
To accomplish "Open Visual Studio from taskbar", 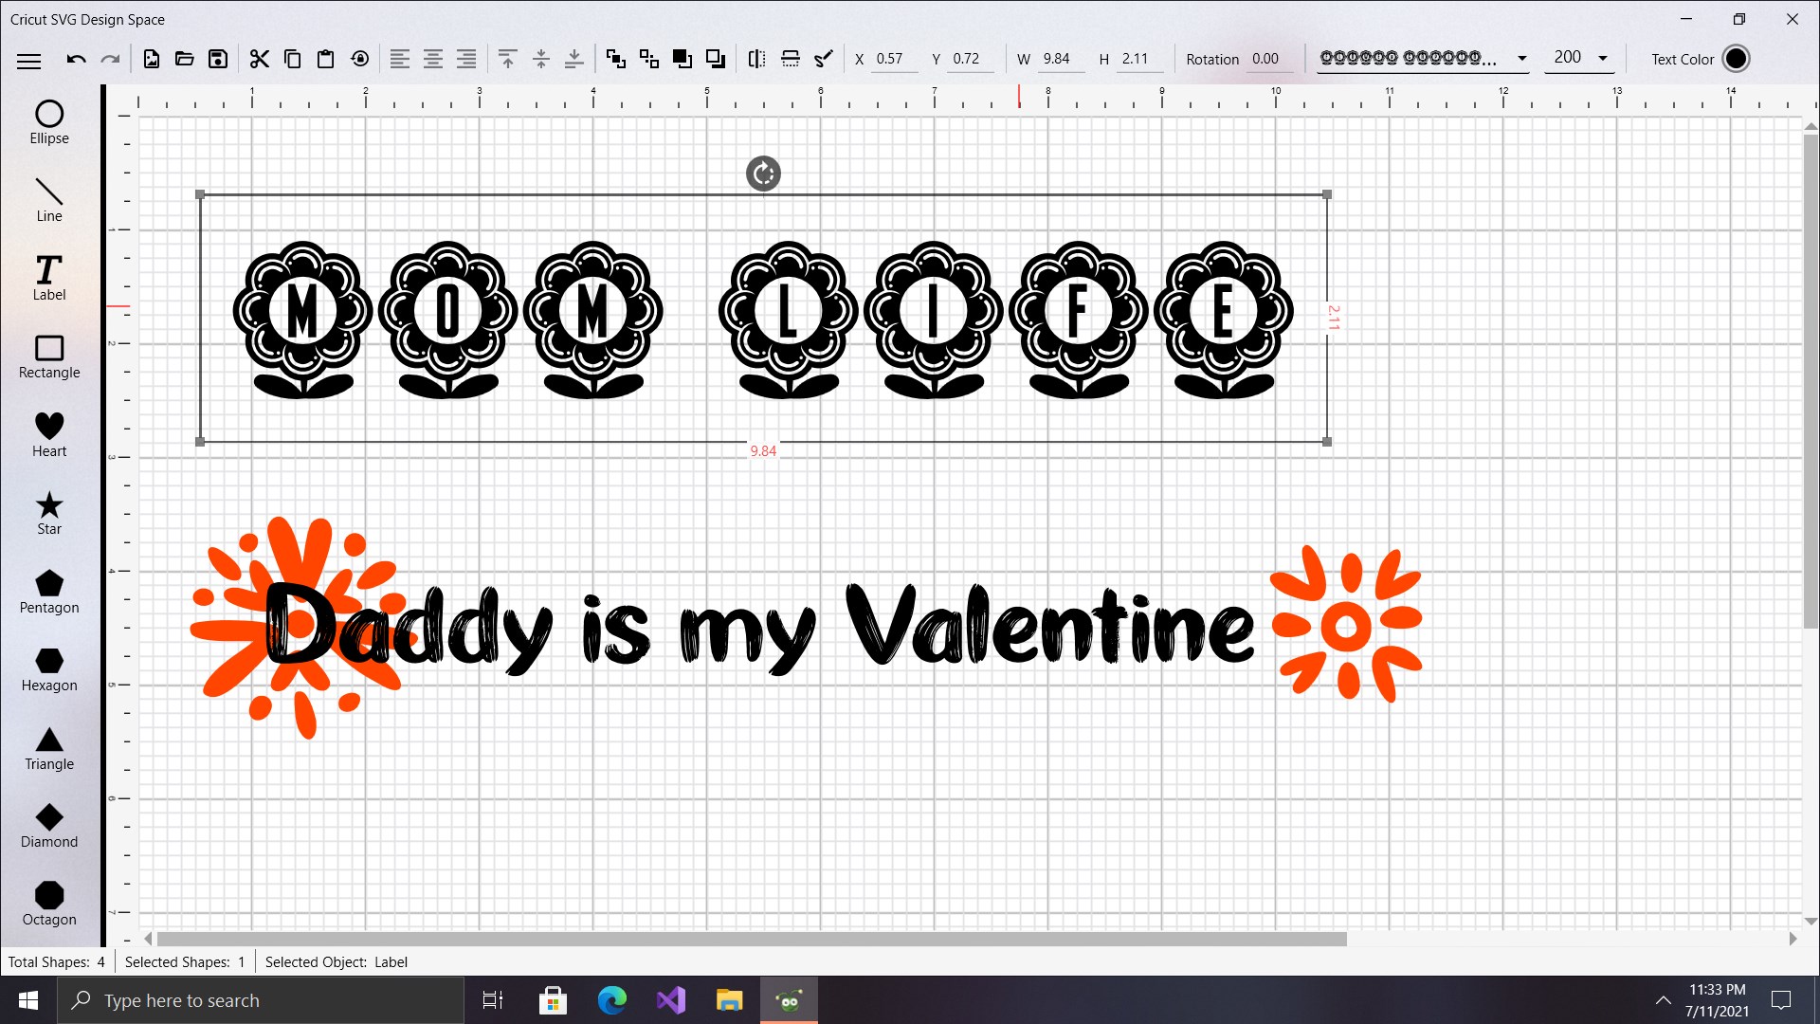I will tap(671, 1000).
